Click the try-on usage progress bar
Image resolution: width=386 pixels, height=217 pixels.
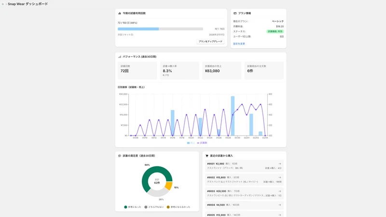160,29
